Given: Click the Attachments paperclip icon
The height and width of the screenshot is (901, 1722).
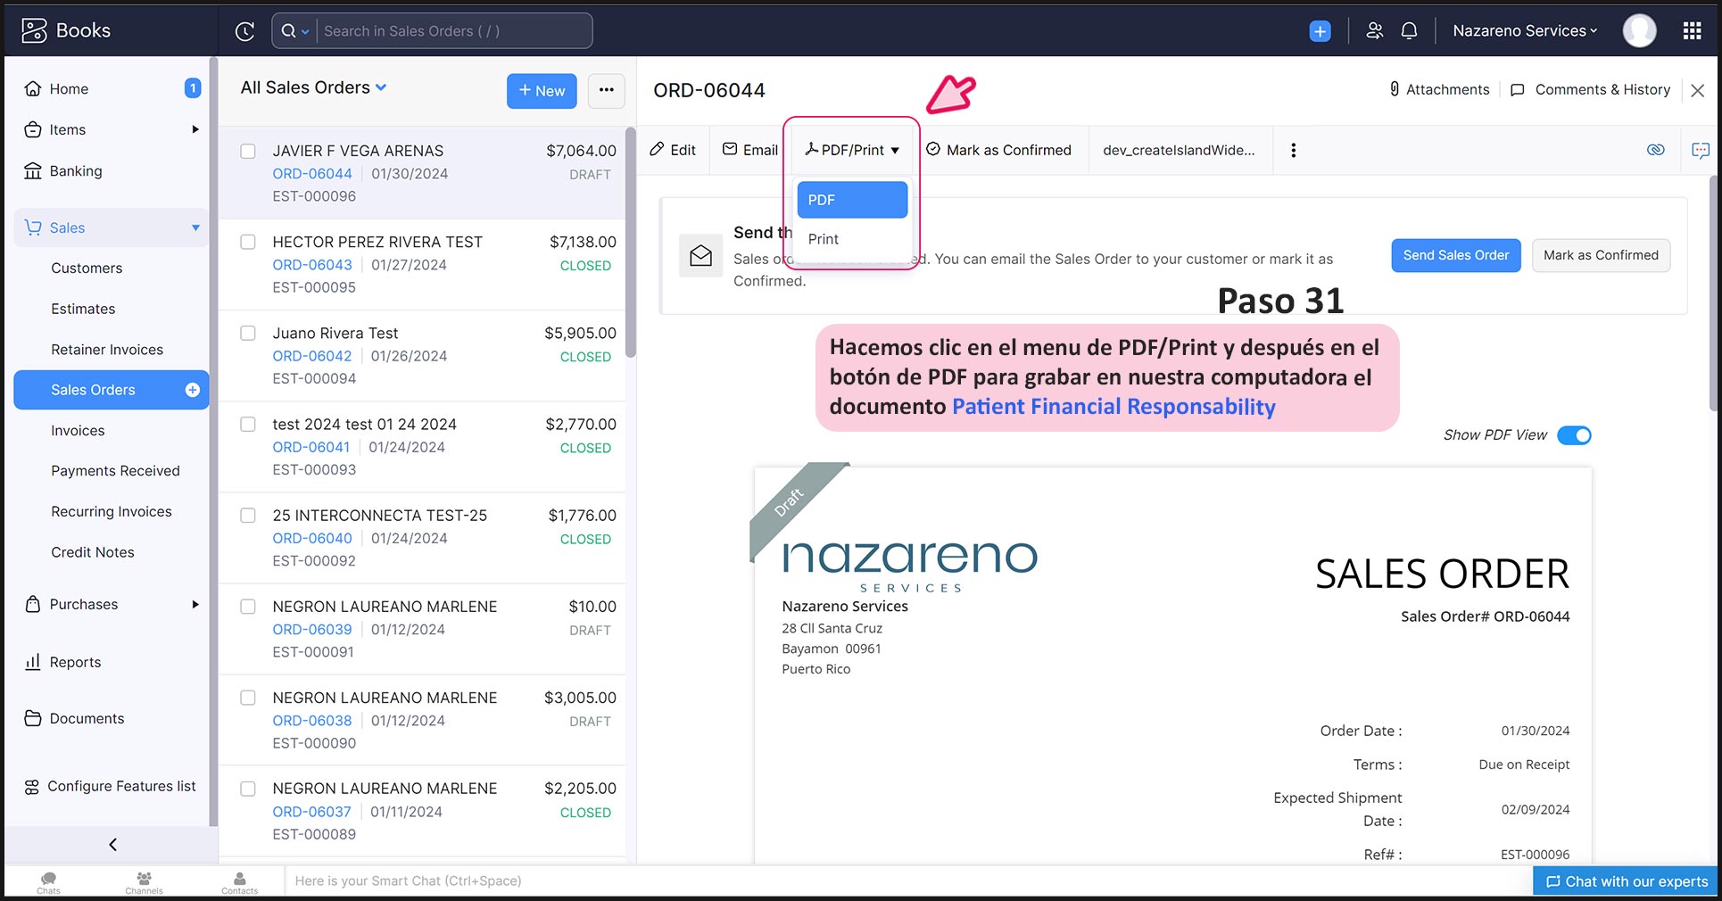Looking at the screenshot, I should pyautogui.click(x=1394, y=89).
